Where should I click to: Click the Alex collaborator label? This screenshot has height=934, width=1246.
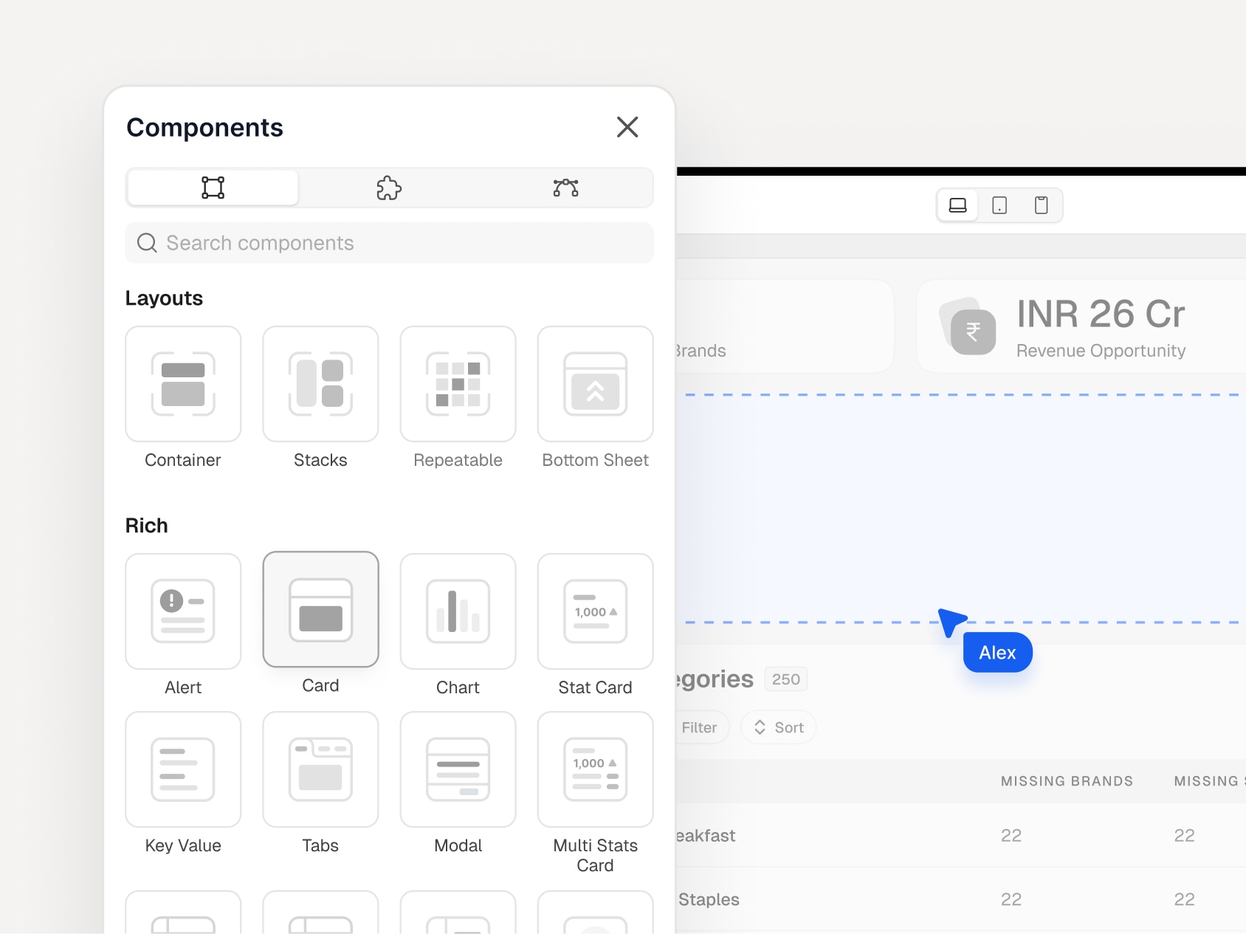pyautogui.click(x=997, y=653)
